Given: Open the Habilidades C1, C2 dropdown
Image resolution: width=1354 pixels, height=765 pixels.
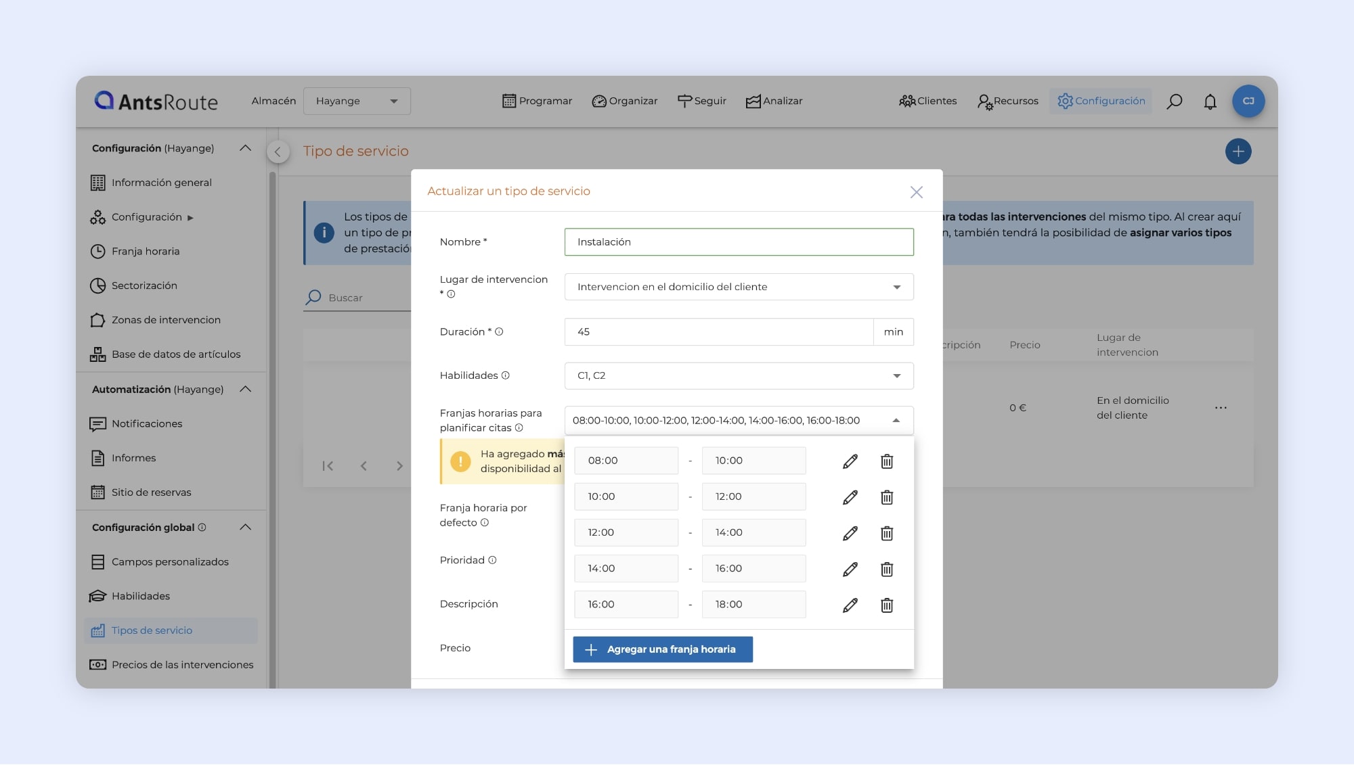Looking at the screenshot, I should click(x=739, y=376).
